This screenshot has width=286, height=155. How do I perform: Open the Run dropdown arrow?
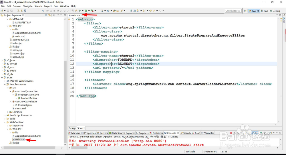coord(89,11)
